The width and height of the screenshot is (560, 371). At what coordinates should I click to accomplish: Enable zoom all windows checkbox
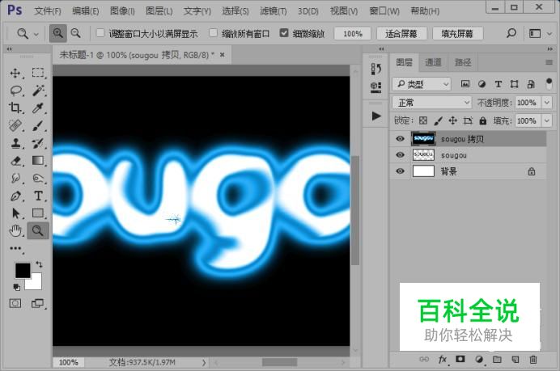213,33
